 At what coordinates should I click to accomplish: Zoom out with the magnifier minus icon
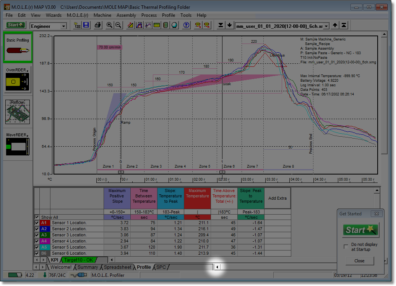click(x=118, y=25)
